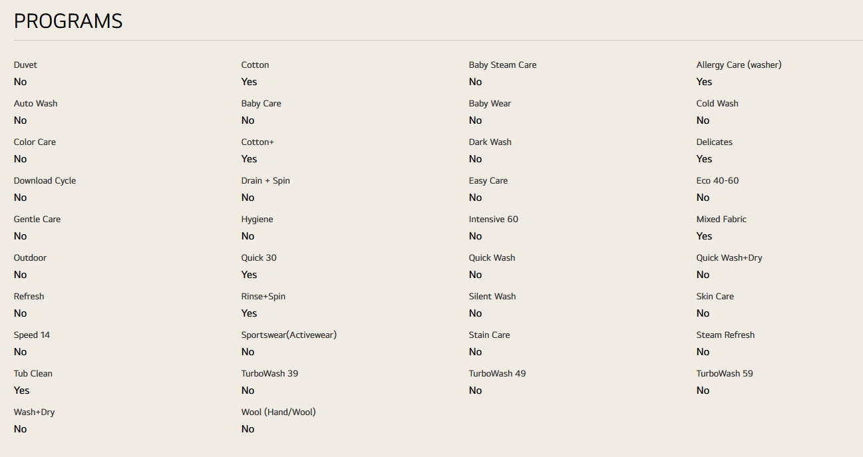
Task: Click the Baby Steam Care label
Action: (502, 65)
